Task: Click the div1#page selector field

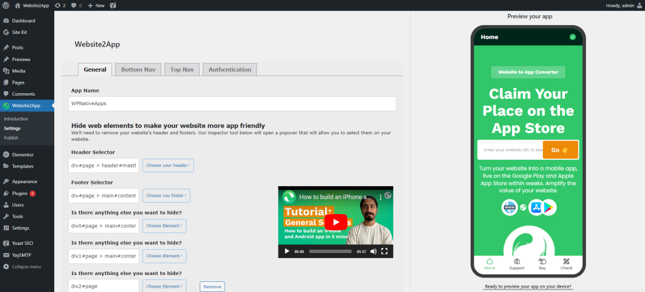Action: pyautogui.click(x=104, y=255)
